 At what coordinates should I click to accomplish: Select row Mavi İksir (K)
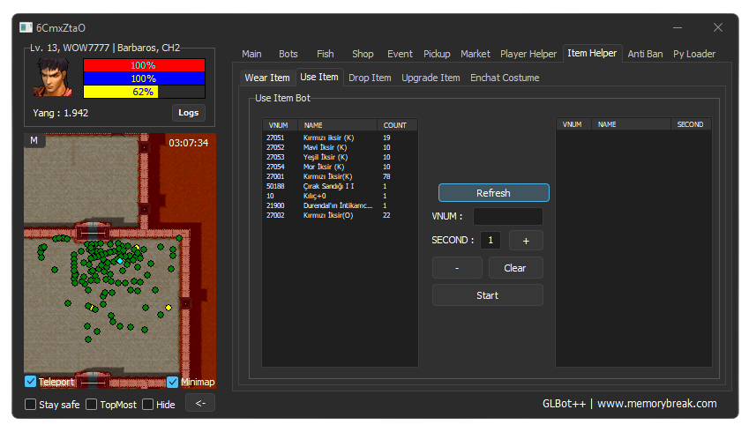(x=340, y=147)
